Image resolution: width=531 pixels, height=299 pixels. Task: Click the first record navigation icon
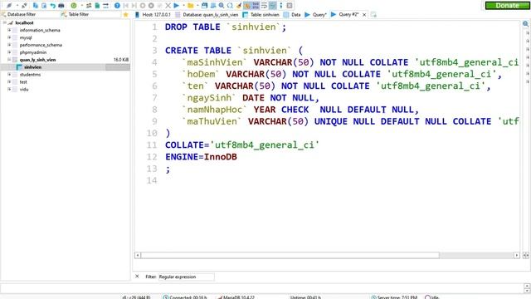pos(125,6)
